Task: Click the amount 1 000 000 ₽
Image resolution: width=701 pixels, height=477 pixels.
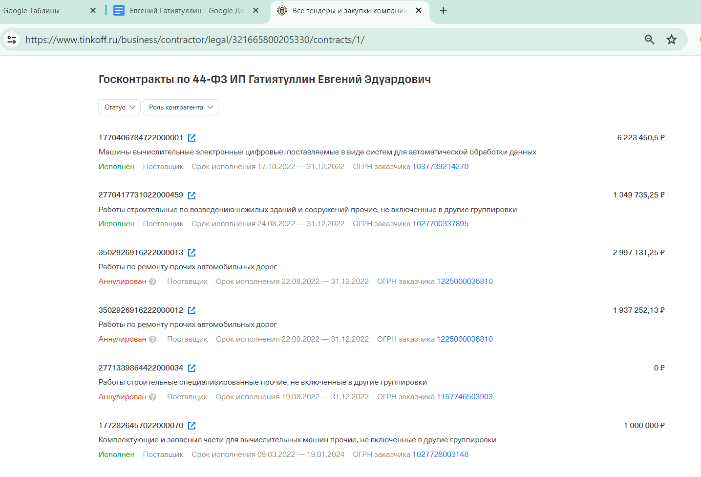Action: tap(644, 426)
